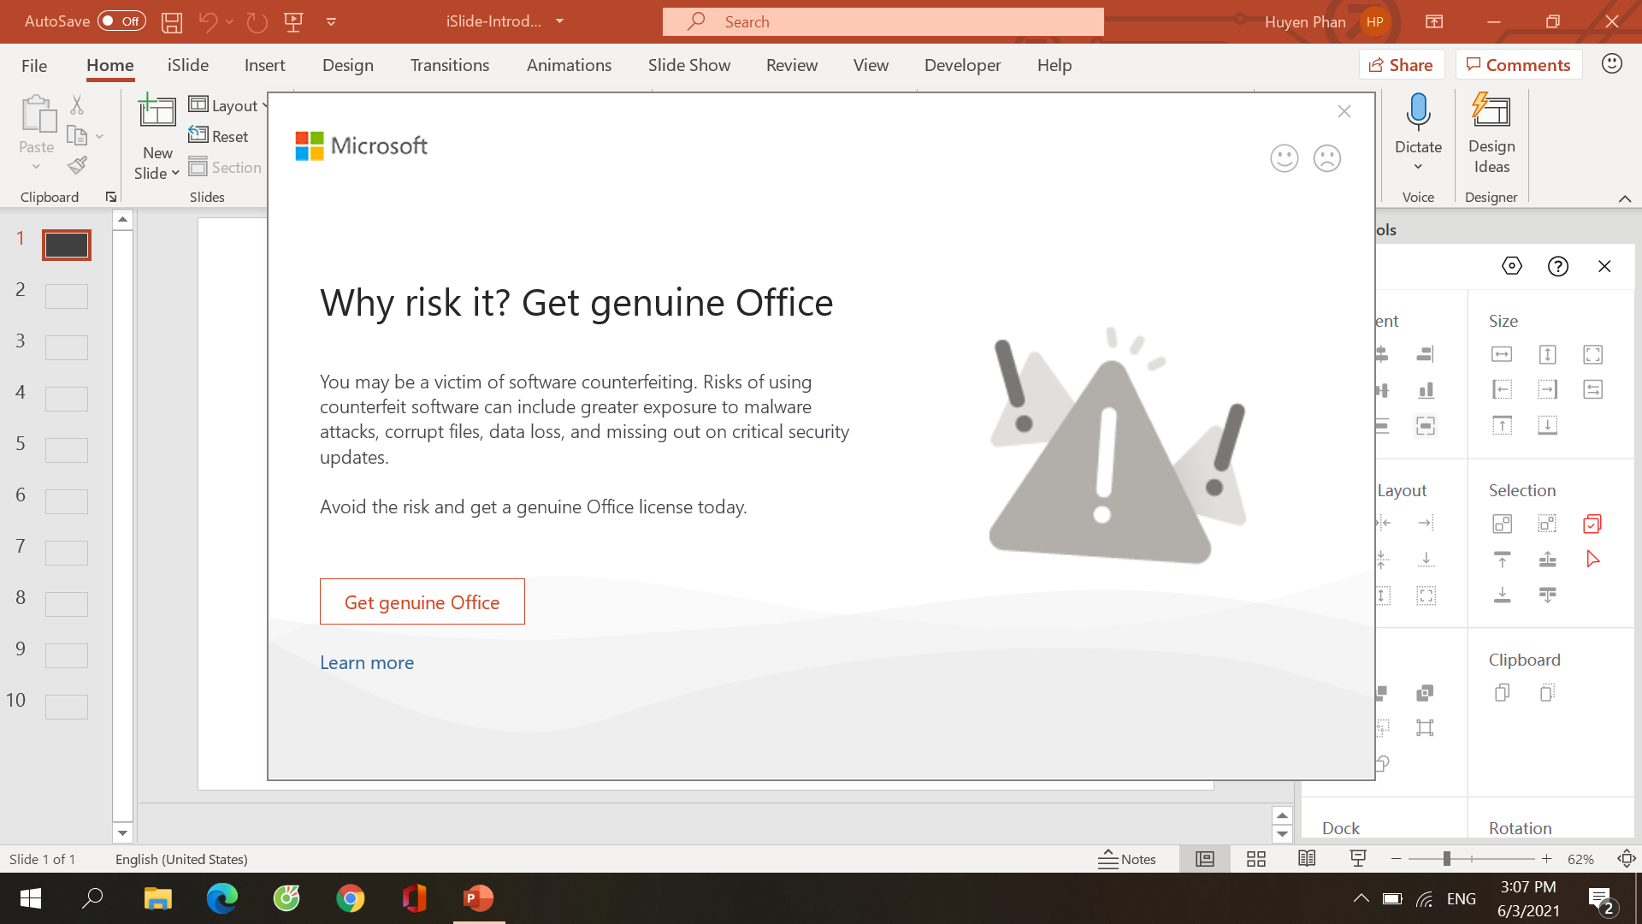Expand the Paste options arrow

tap(36, 167)
